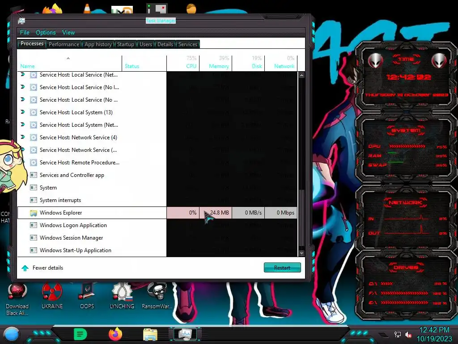The image size is (458, 344).
Task: Switch to the Startup tab
Action: [x=126, y=44]
